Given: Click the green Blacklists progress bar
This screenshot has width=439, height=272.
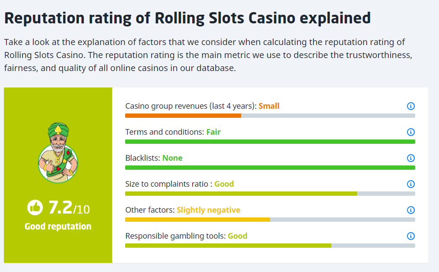Looking at the screenshot, I should 270,168.
